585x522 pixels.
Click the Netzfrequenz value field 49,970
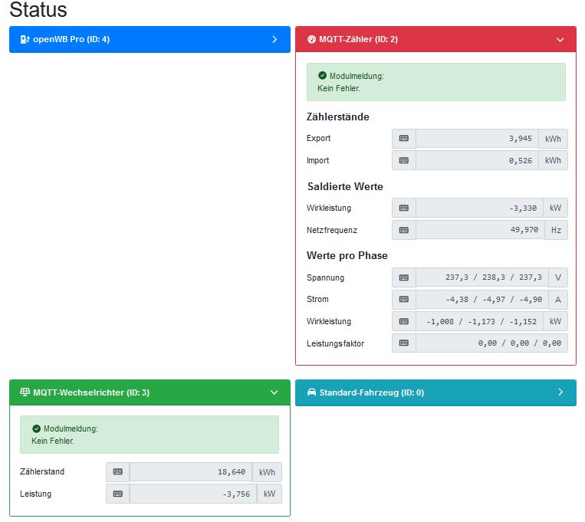tap(480, 230)
